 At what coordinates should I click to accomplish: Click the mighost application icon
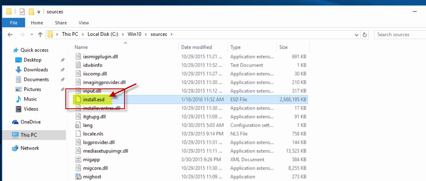coord(78,176)
